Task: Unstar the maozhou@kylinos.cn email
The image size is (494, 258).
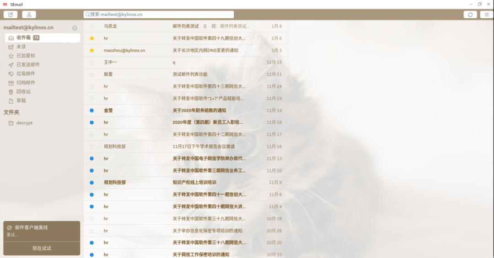Action: coord(91,50)
